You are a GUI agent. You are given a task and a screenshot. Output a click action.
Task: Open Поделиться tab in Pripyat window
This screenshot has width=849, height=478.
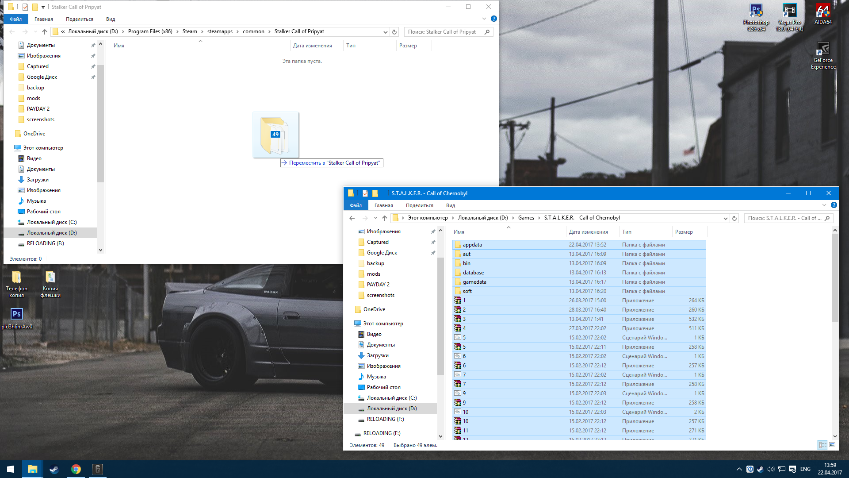(80, 19)
